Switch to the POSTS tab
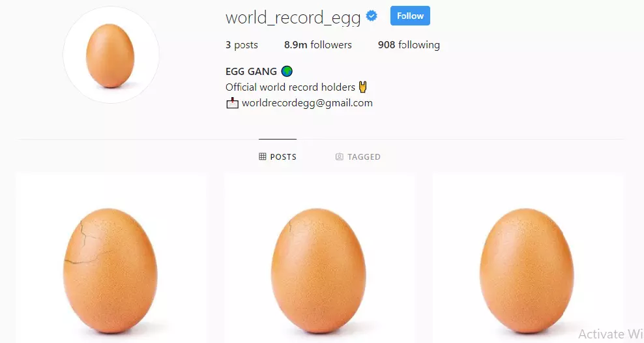 [278, 157]
